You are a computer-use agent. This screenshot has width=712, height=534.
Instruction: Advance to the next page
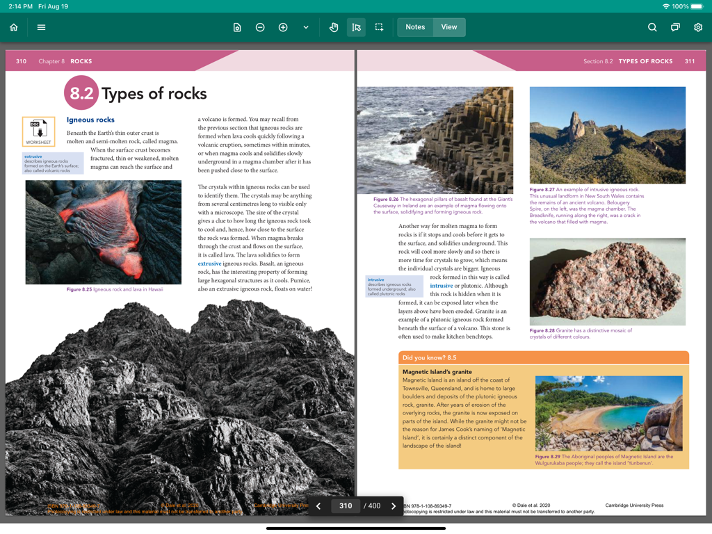[x=394, y=505]
